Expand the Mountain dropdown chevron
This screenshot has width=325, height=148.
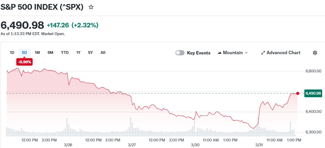246,53
